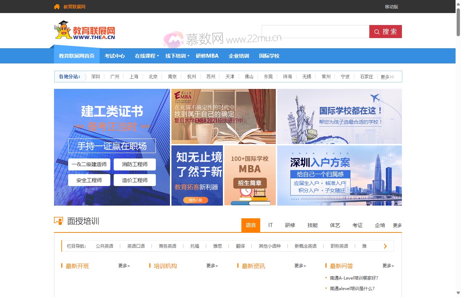Click the magnifier search button
The width and height of the screenshot is (461, 297).
coord(385,32)
